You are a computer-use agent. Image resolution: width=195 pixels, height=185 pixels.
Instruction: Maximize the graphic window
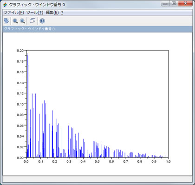pos(174,4)
